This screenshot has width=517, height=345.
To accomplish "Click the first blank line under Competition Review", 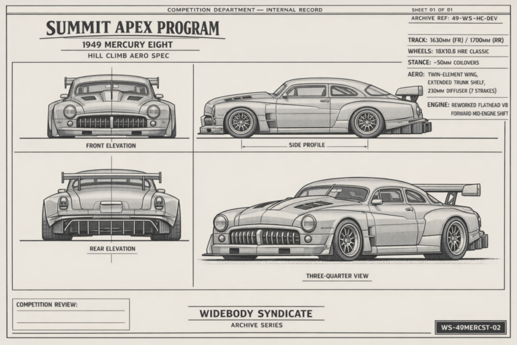I will [x=71, y=311].
